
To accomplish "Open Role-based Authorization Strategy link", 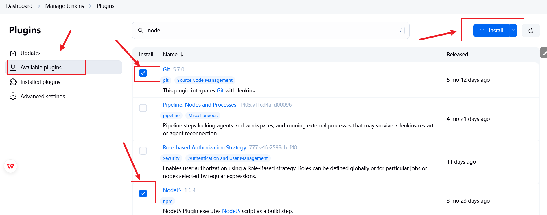I will tap(205, 147).
